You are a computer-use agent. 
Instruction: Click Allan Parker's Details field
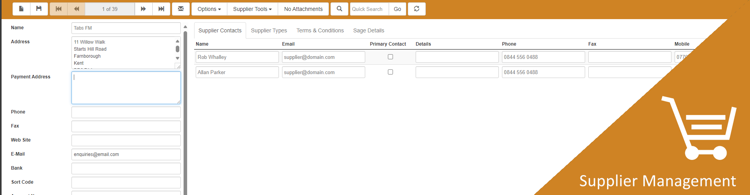point(457,72)
